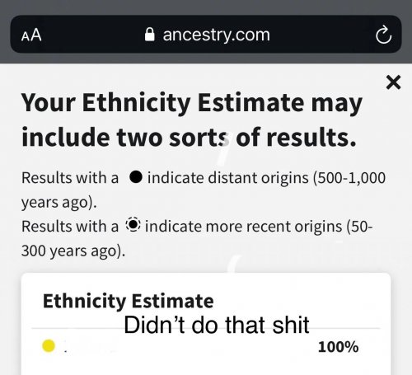Click the solid black circle legend icon

coord(136,177)
